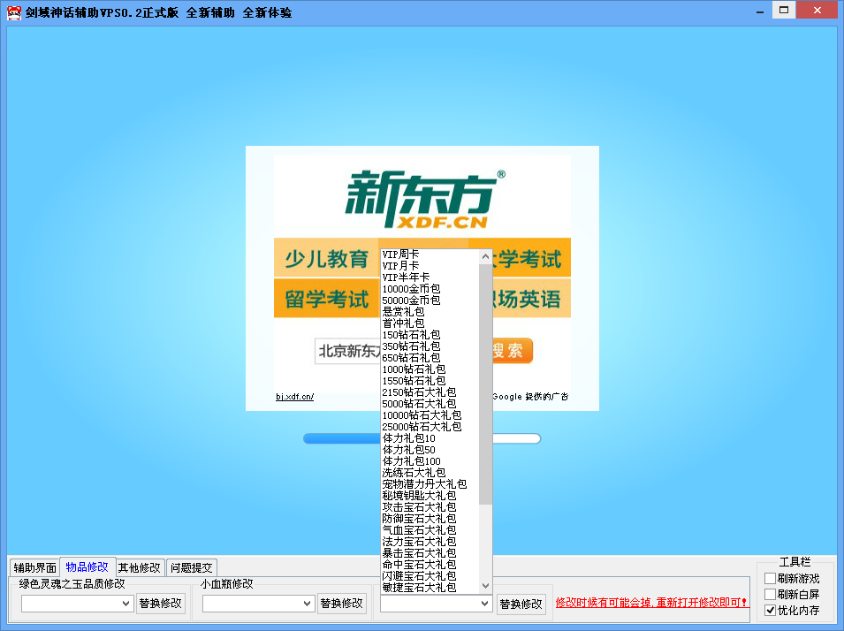Screen dimensions: 844x631
Task: Click the app icon in the title bar
Action: click(x=14, y=12)
